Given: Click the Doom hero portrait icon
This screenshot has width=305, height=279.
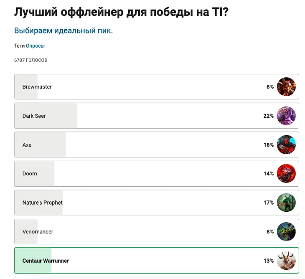Looking at the screenshot, I should pos(286,174).
